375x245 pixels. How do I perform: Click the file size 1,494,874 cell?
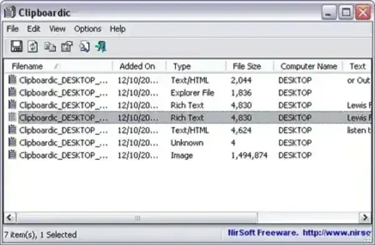tap(249, 155)
